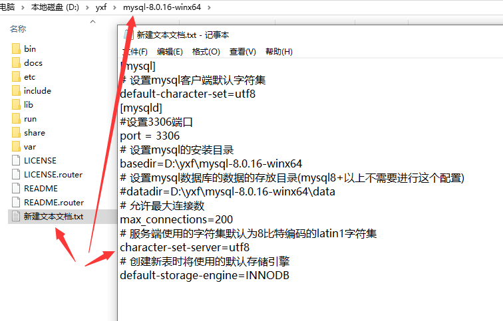The height and width of the screenshot is (321, 503).
Task: Click the comment # 设置mysql的安装目录
Action: [177, 150]
